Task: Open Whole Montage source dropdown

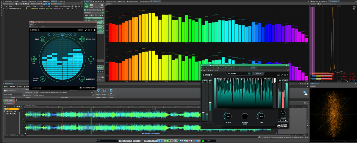Action: [13, 94]
